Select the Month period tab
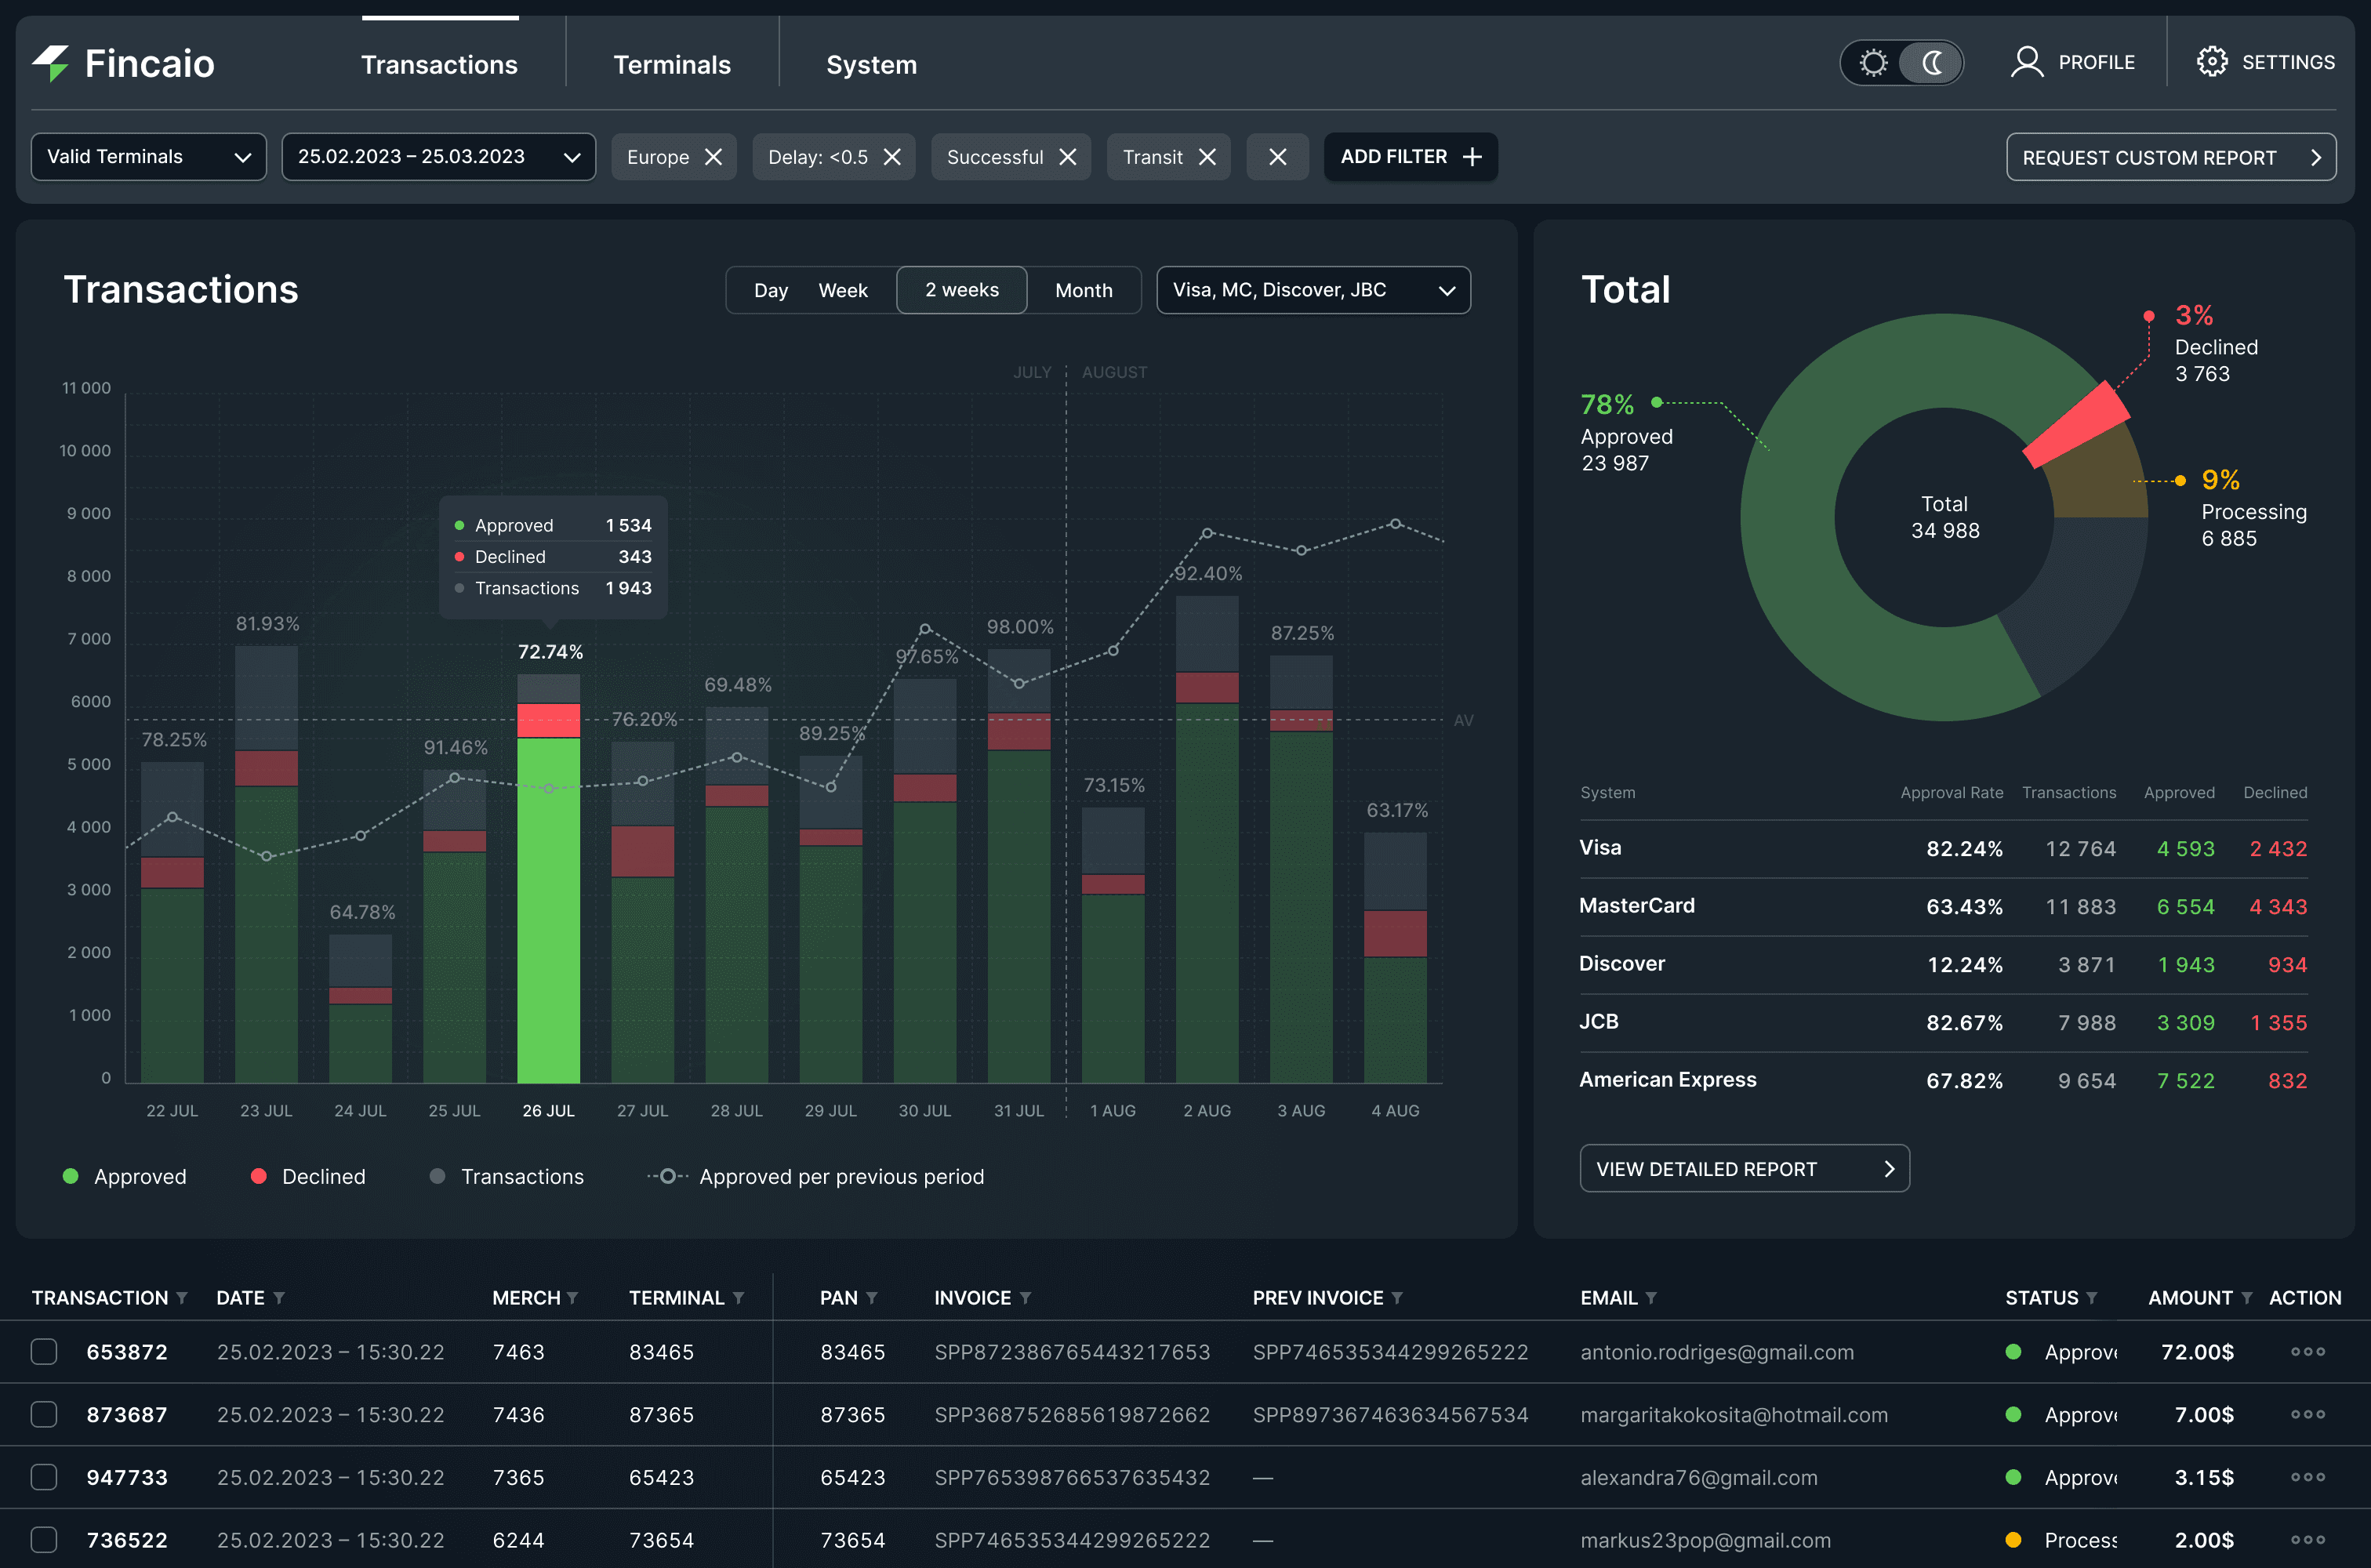This screenshot has width=2371, height=1568. pos(1083,290)
